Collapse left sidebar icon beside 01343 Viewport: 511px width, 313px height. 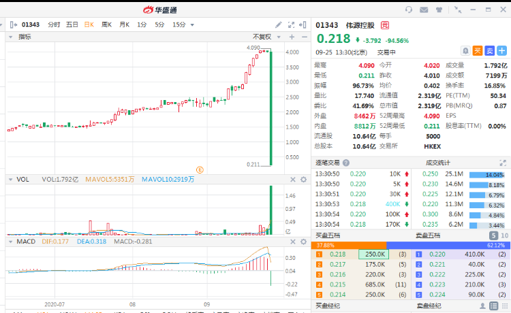(x=14, y=24)
